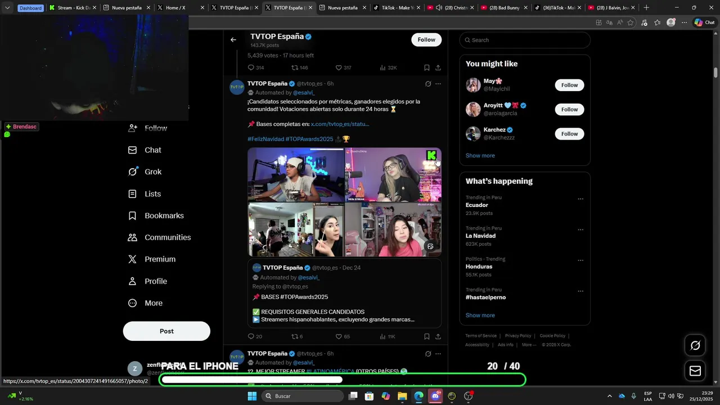
Task: Share the post with 11K views
Action: click(x=438, y=336)
